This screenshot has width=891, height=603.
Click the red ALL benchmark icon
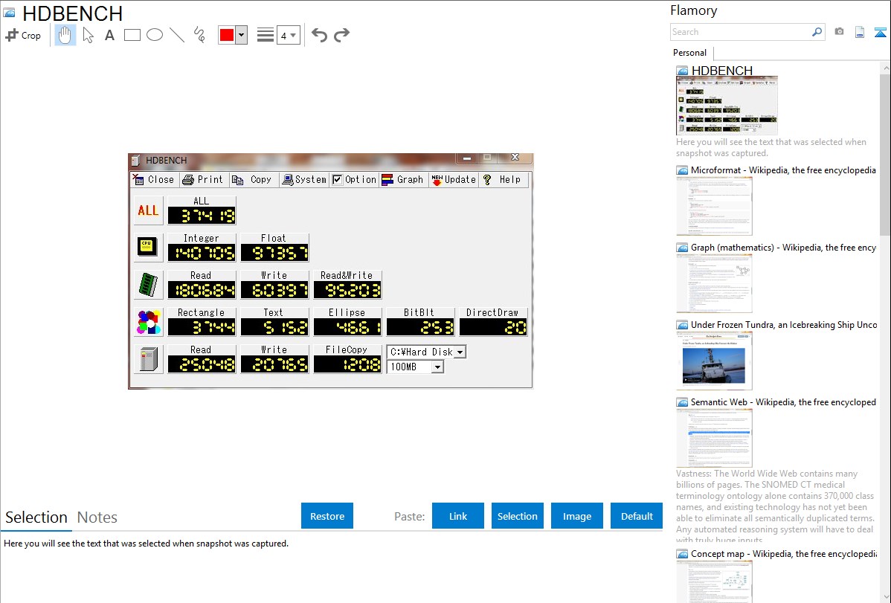[x=148, y=211]
